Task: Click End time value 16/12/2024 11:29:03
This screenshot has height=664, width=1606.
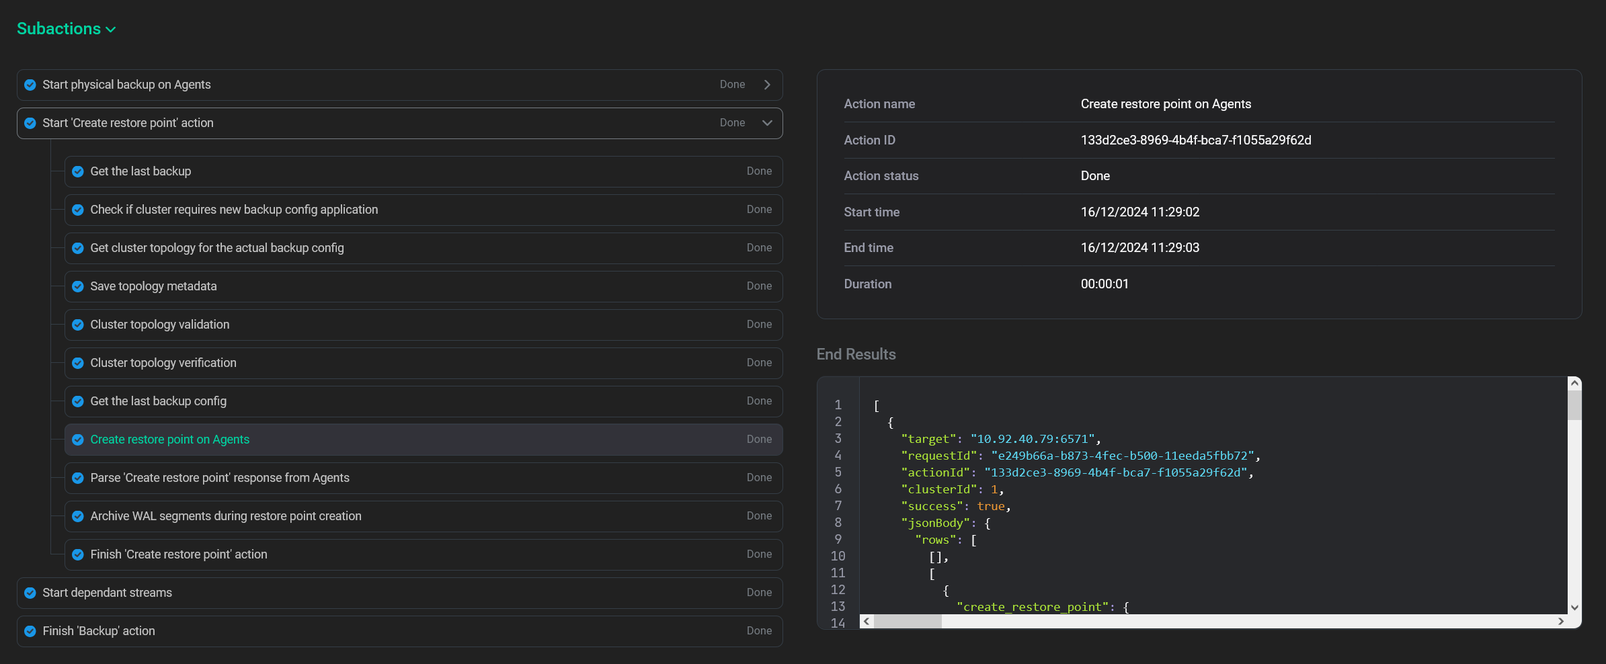Action: coord(1140,248)
